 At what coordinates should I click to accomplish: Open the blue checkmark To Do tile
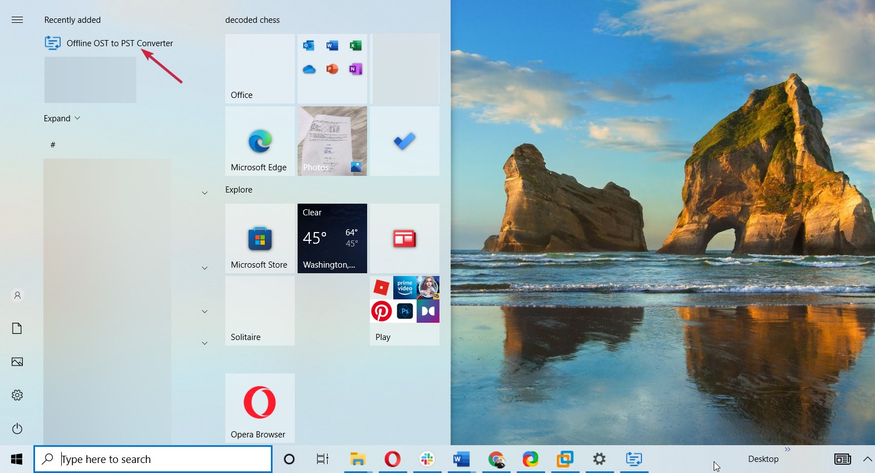click(404, 141)
